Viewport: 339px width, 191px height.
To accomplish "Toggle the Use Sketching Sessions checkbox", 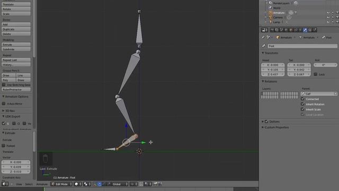I will pos(4,85).
